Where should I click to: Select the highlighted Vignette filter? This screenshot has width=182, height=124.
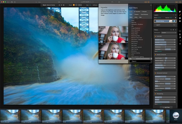(140, 59)
